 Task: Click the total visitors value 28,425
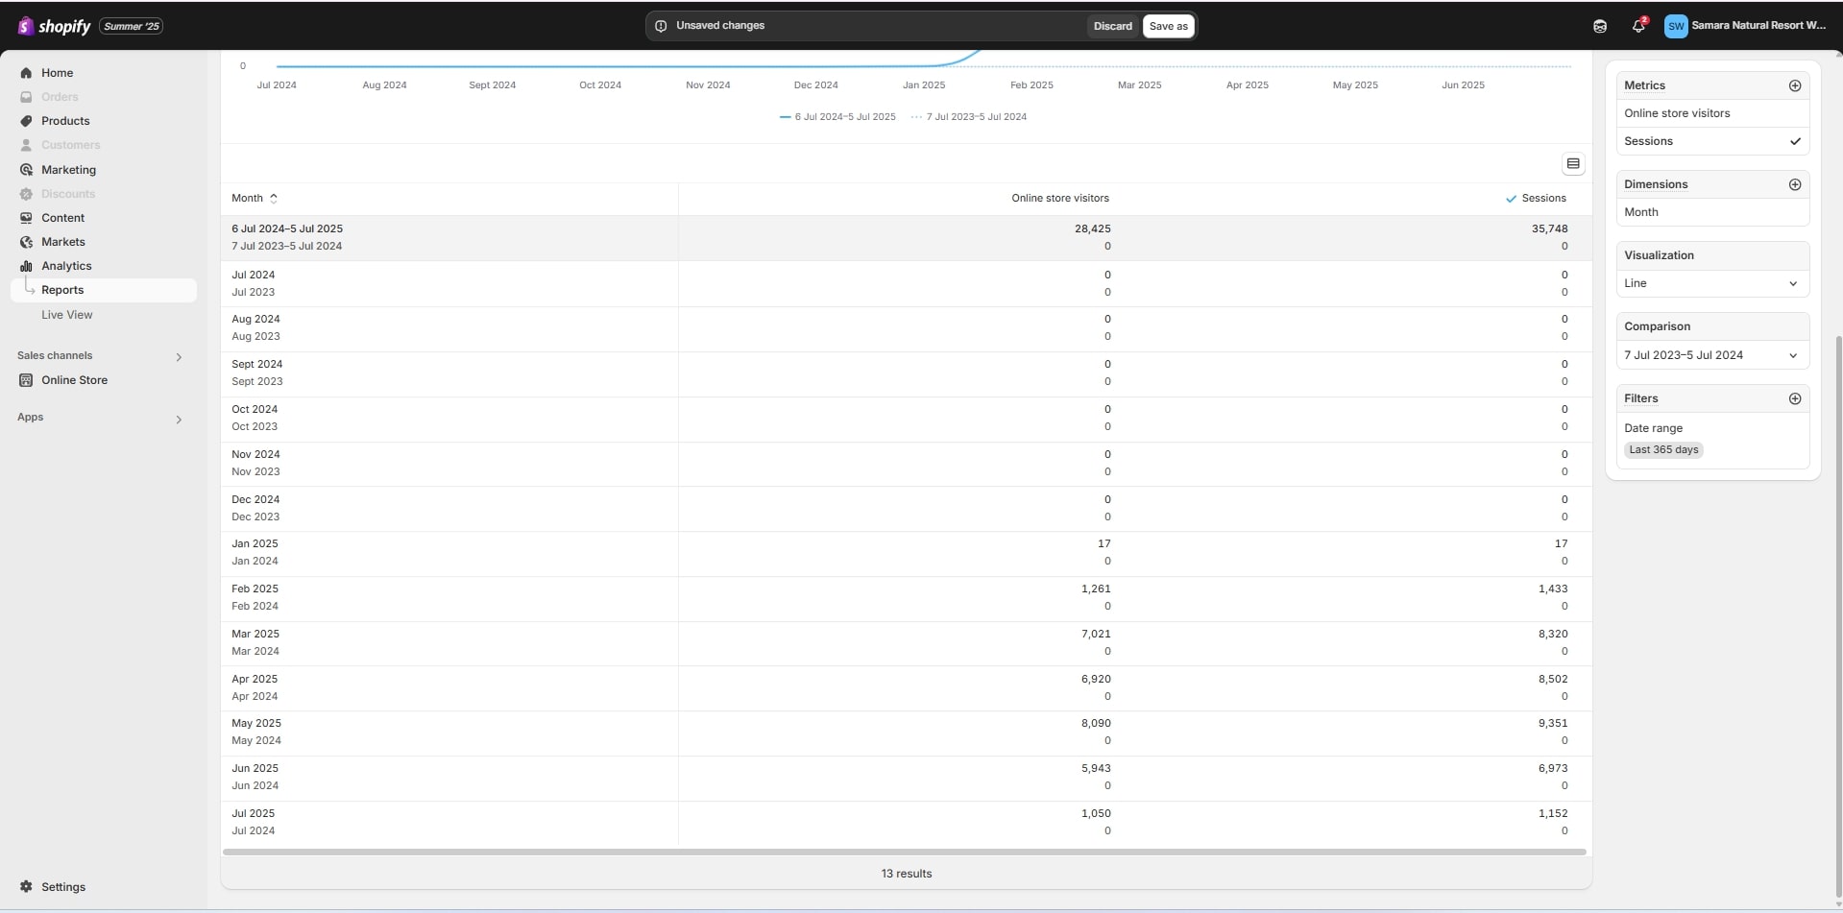(1092, 229)
